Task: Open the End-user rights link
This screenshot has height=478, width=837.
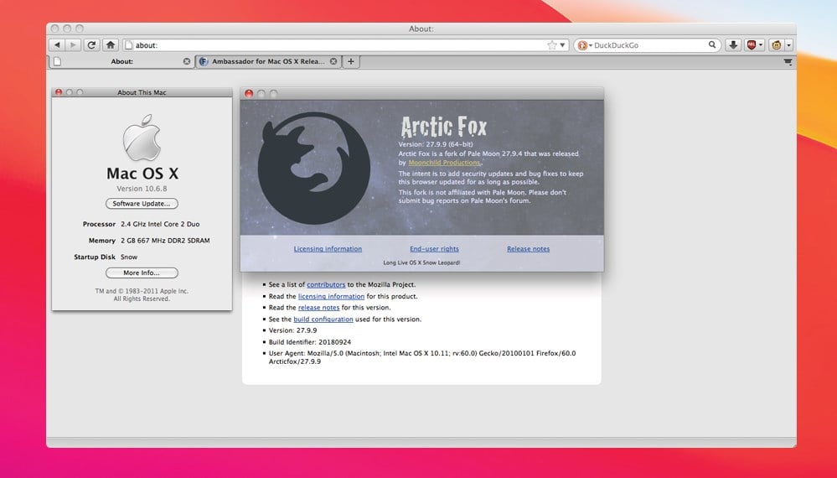Action: [x=434, y=249]
